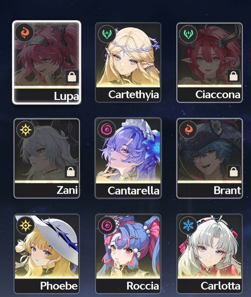Click the Fusion element icon on Lupa
The width and height of the screenshot is (251, 297).
(24, 33)
